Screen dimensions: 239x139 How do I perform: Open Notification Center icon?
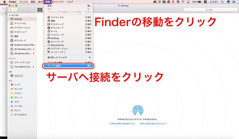point(234,2)
